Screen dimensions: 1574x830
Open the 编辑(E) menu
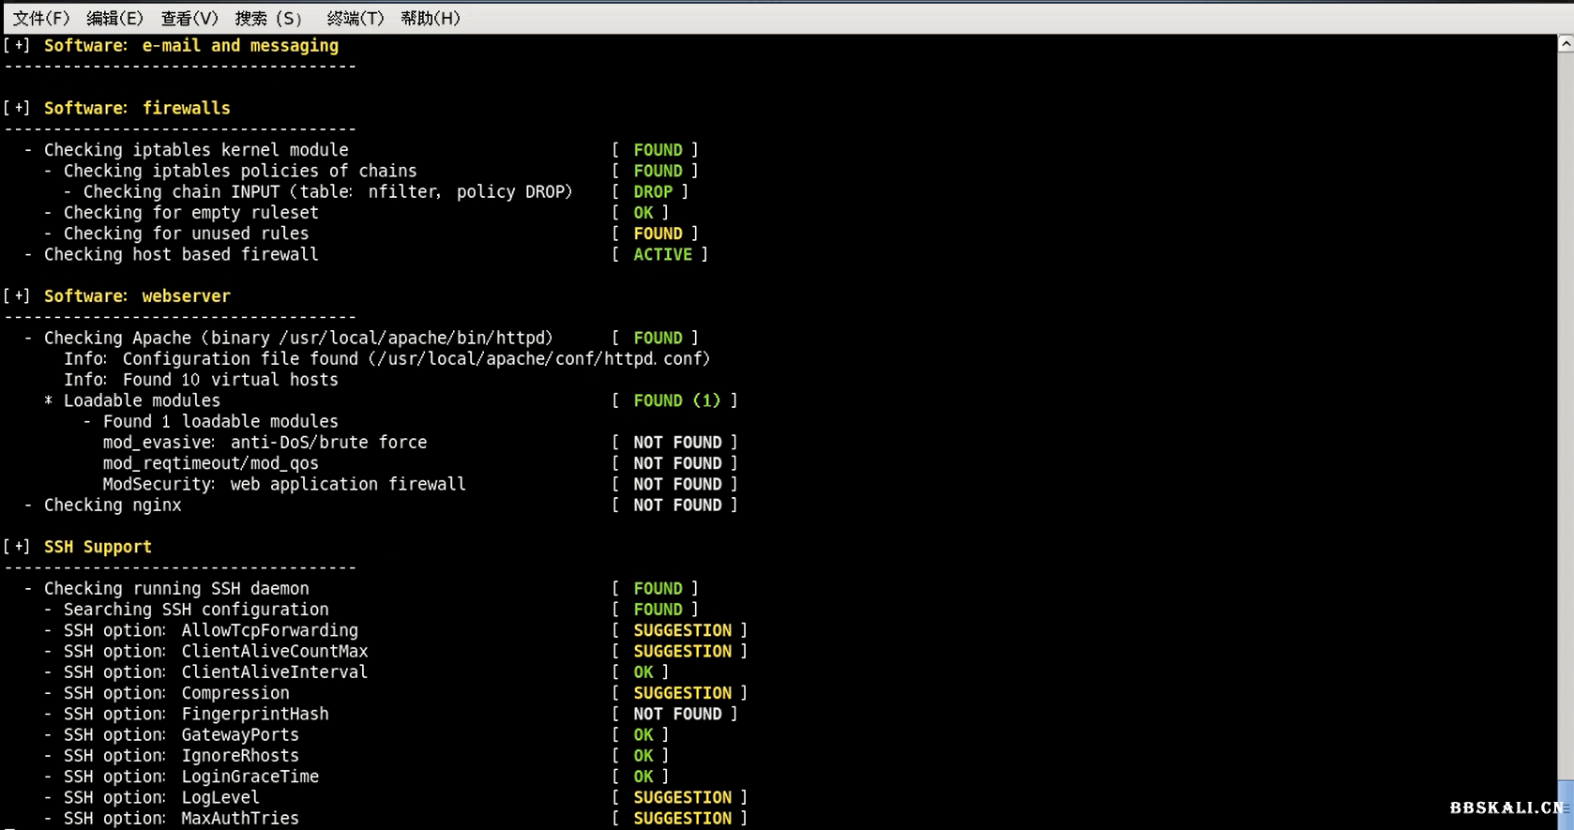pos(114,18)
